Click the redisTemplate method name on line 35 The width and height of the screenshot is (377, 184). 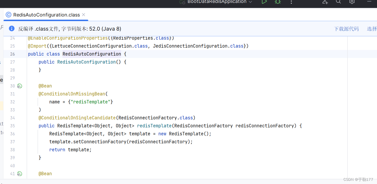[x=154, y=126]
